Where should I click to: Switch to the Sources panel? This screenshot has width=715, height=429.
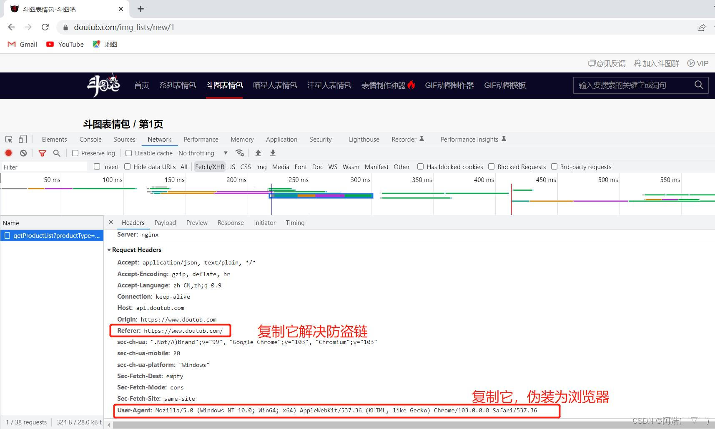click(125, 140)
